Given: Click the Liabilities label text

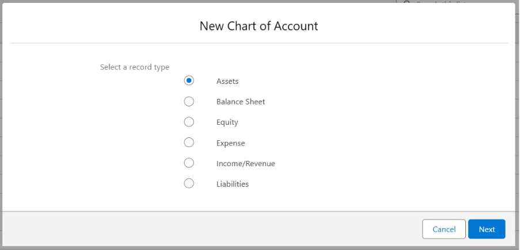Looking at the screenshot, I should click(x=232, y=184).
